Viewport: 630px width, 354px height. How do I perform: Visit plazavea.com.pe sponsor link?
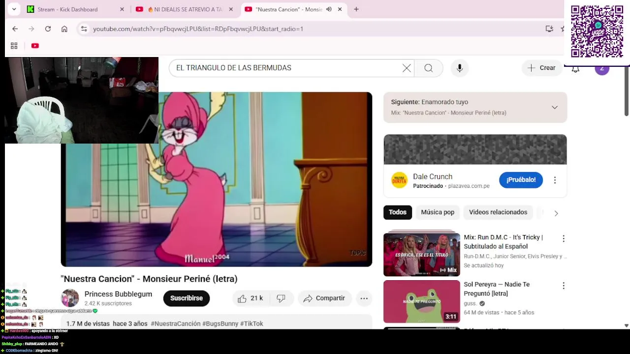click(x=469, y=186)
